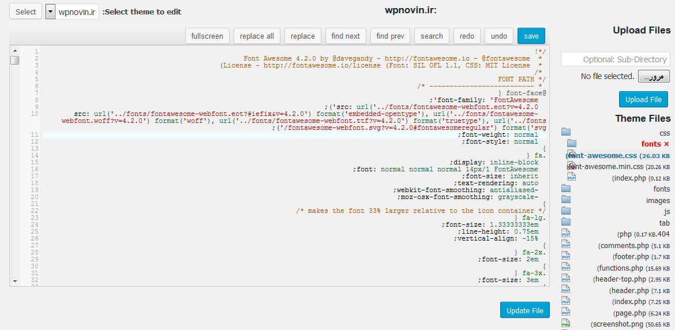Viewport: 675px width, 330px height.
Task: Click the red X beside fonts folder
Action: click(666, 144)
